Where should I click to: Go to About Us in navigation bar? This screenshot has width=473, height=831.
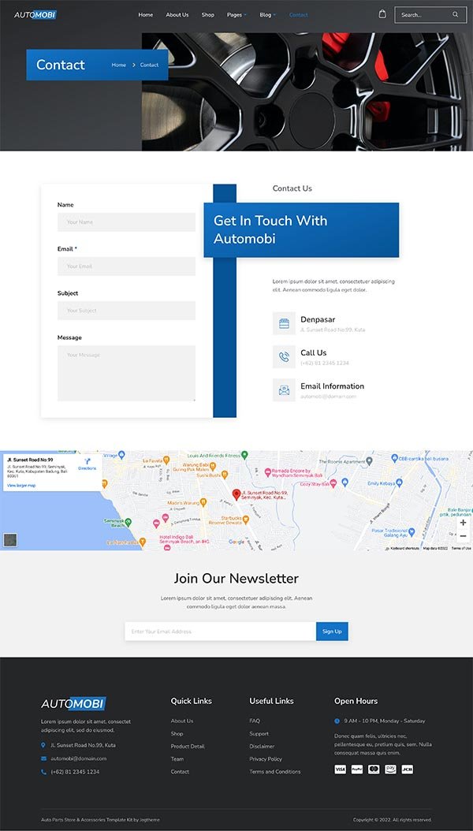coord(177,15)
